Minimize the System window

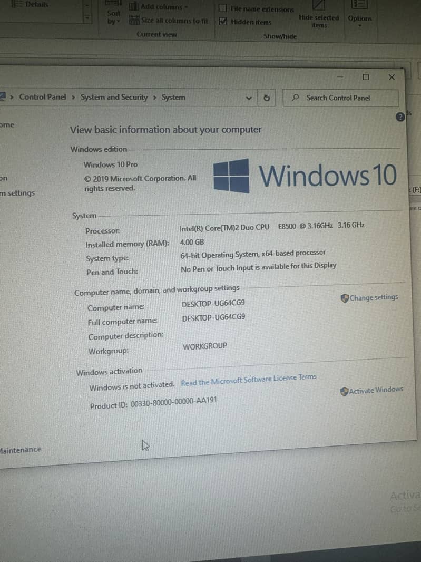click(340, 77)
